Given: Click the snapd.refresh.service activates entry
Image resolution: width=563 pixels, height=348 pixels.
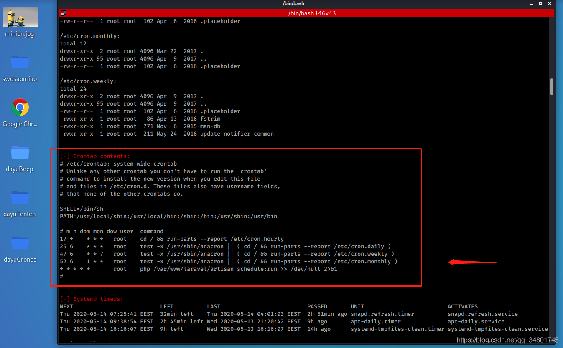Looking at the screenshot, I should [x=483, y=314].
